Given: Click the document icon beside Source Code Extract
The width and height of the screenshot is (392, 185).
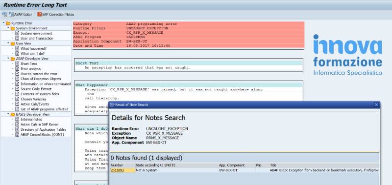Looking at the screenshot, I should [17, 89].
